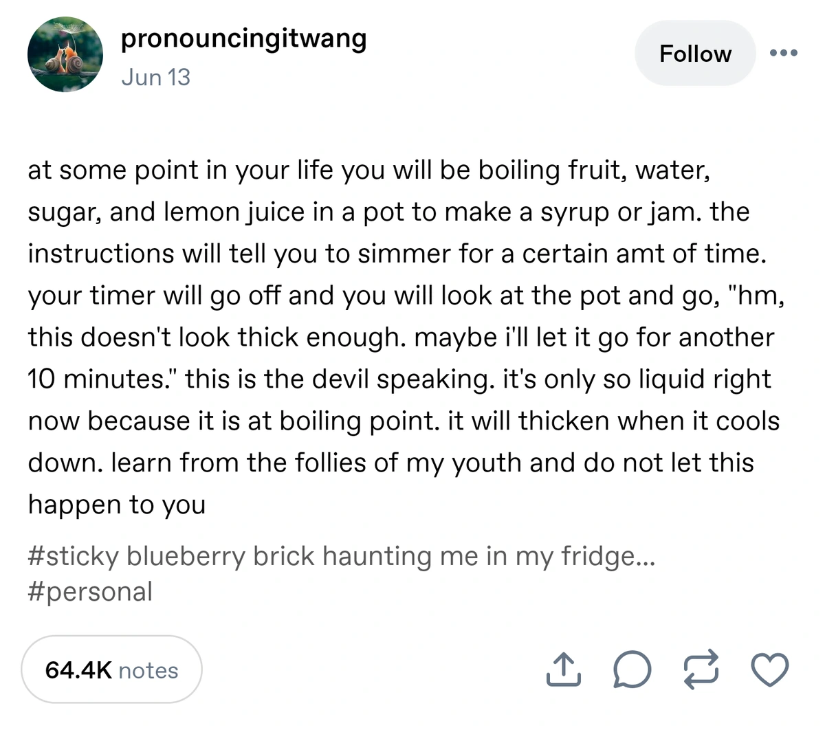Expand replies with the comment bubble
Screen dimensions: 825x730
tap(631, 670)
